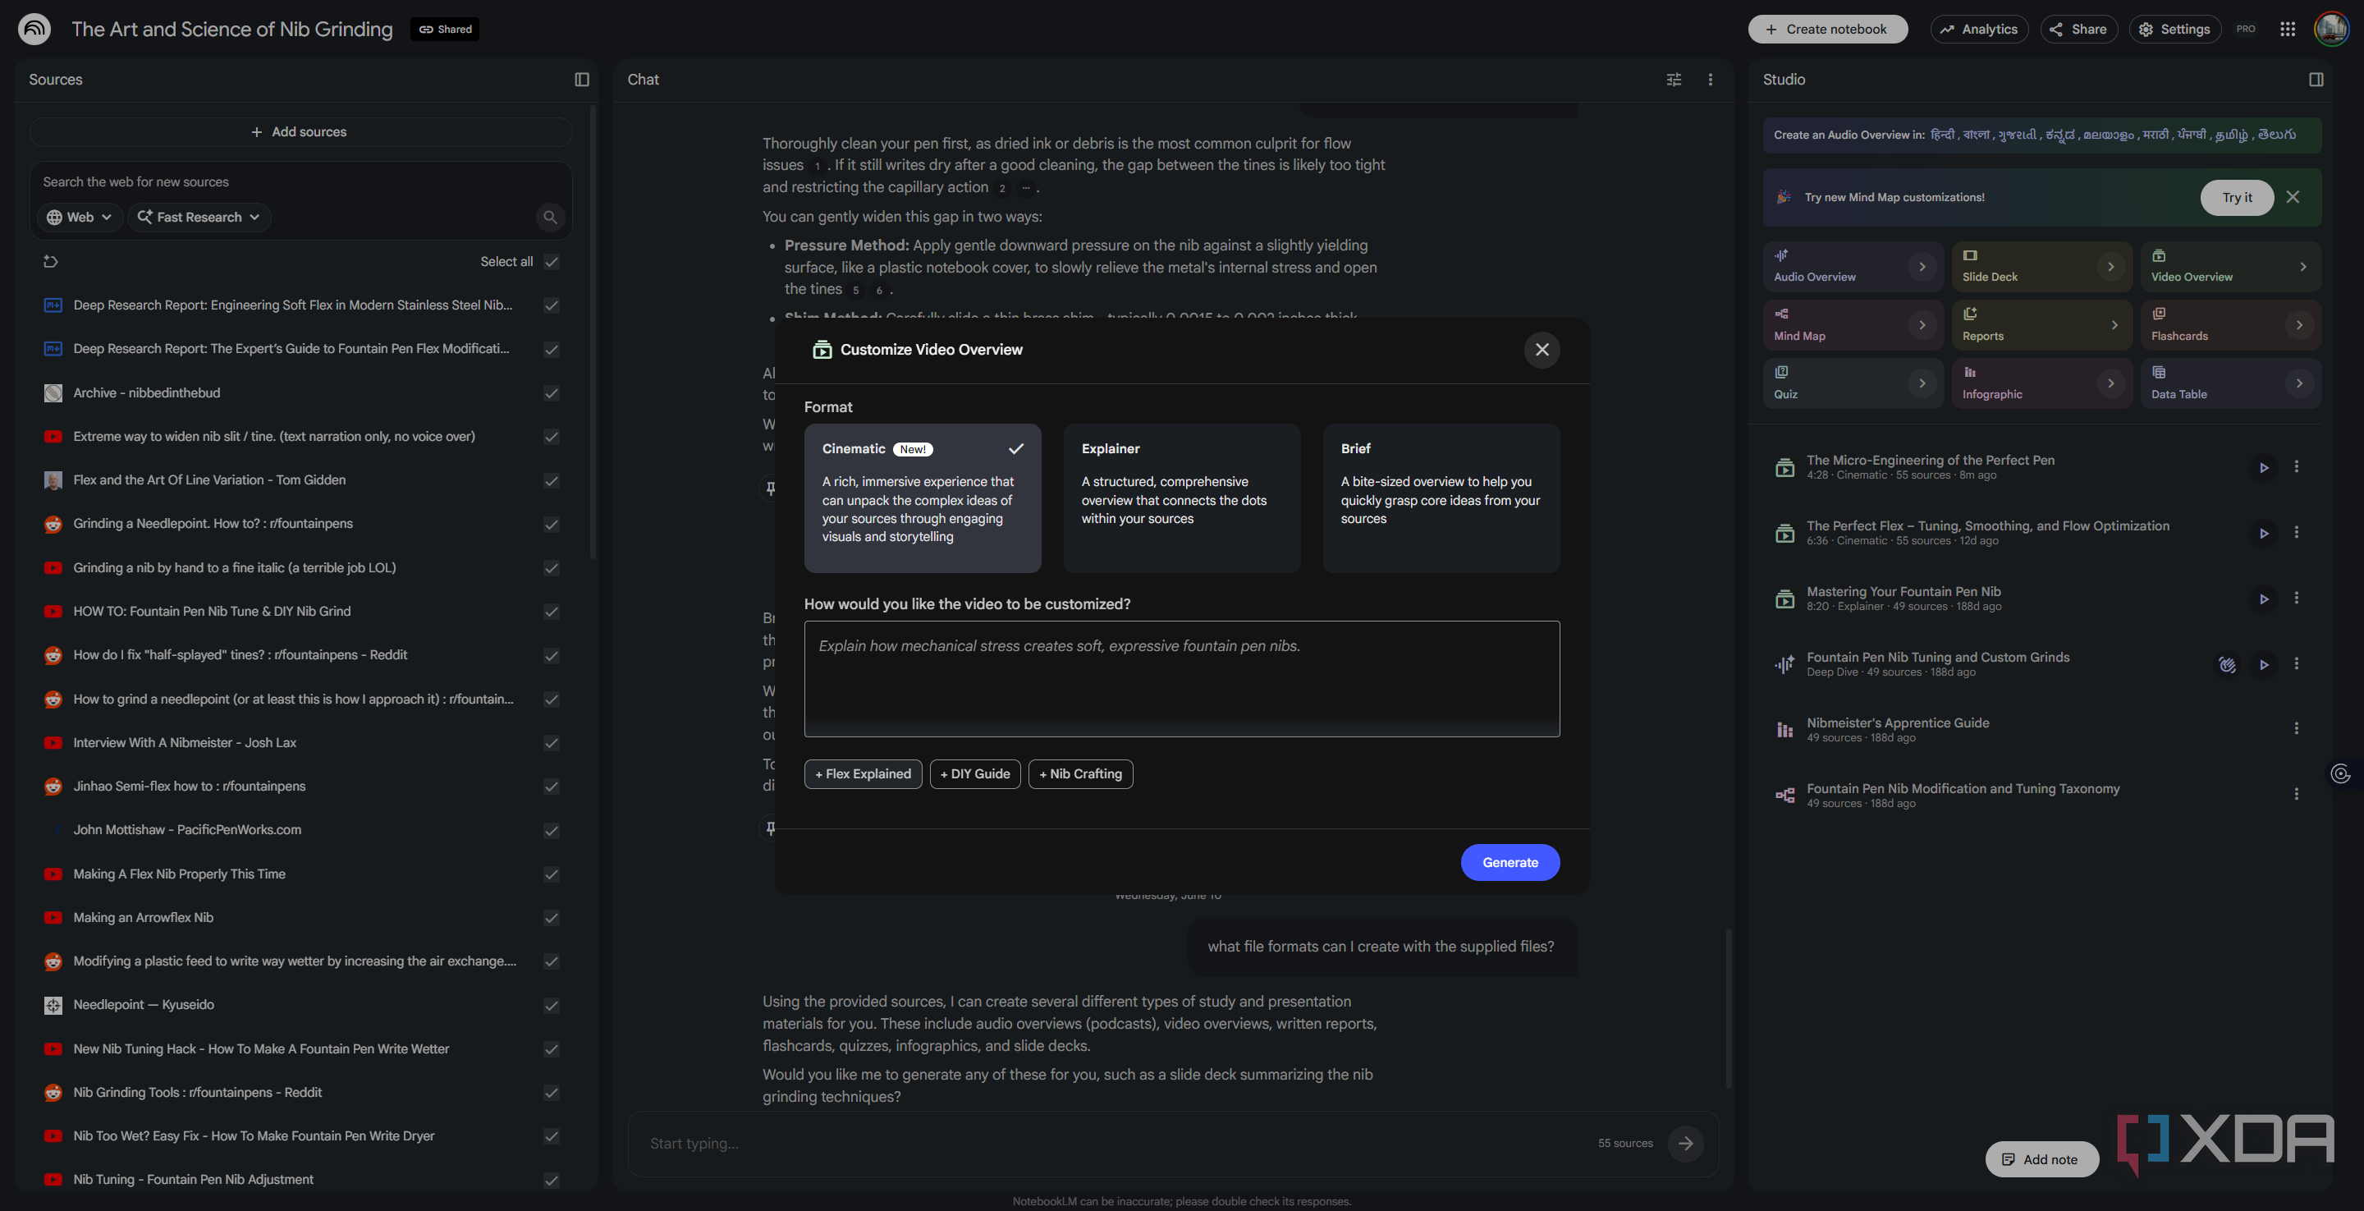Expand Quiz customization arrow
Screen dimensions: 2364x1211
point(1922,383)
